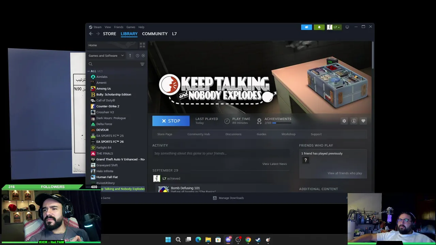Go to the STORE tab

[x=110, y=34]
